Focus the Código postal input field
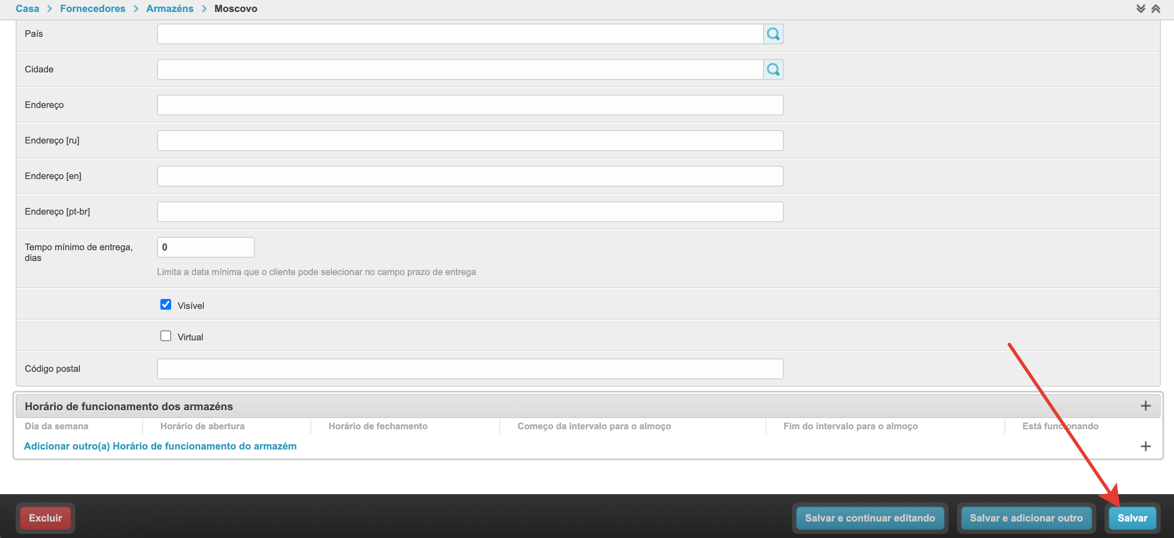 pos(470,368)
